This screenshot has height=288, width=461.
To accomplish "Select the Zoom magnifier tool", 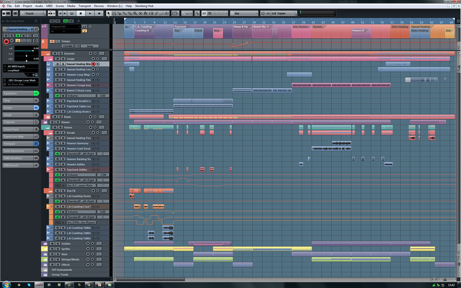I will 135,13.
